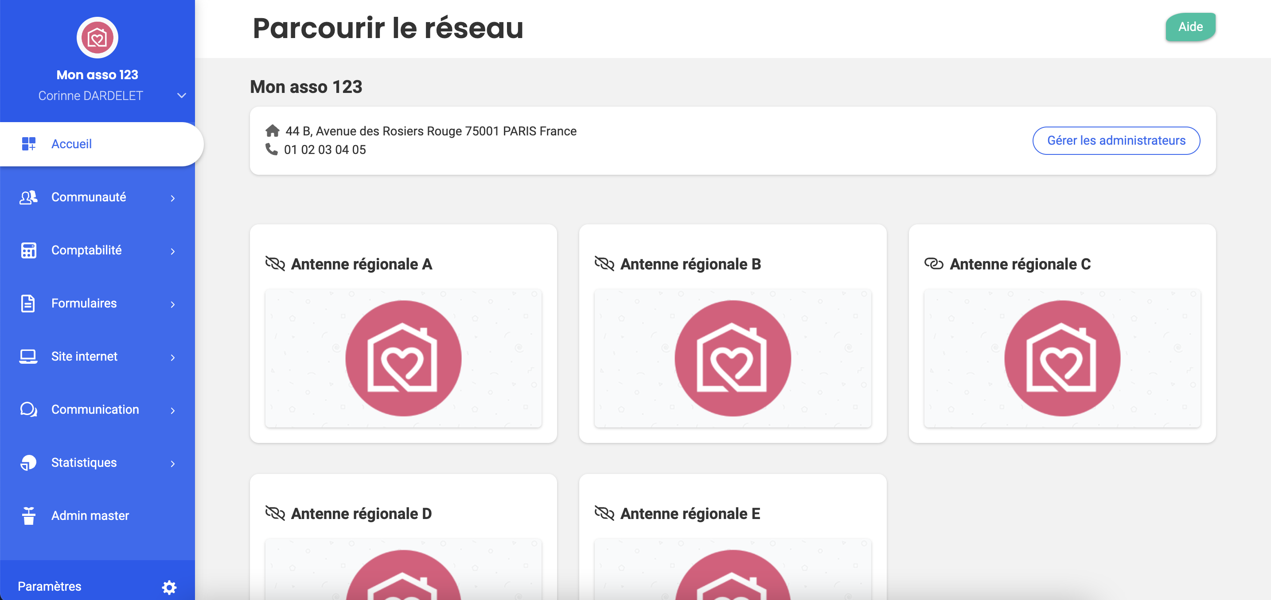Click the Aide help button
The image size is (1271, 600).
click(x=1190, y=27)
